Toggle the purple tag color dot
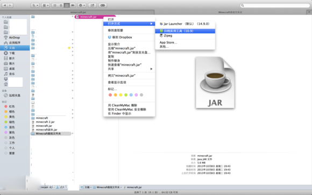The image size is (312, 195). click(x=136, y=95)
